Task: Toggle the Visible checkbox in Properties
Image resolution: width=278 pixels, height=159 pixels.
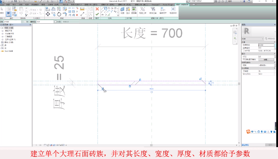Action: coord(260,57)
